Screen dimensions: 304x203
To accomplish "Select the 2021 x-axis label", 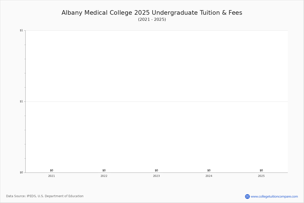I will click(51, 176).
